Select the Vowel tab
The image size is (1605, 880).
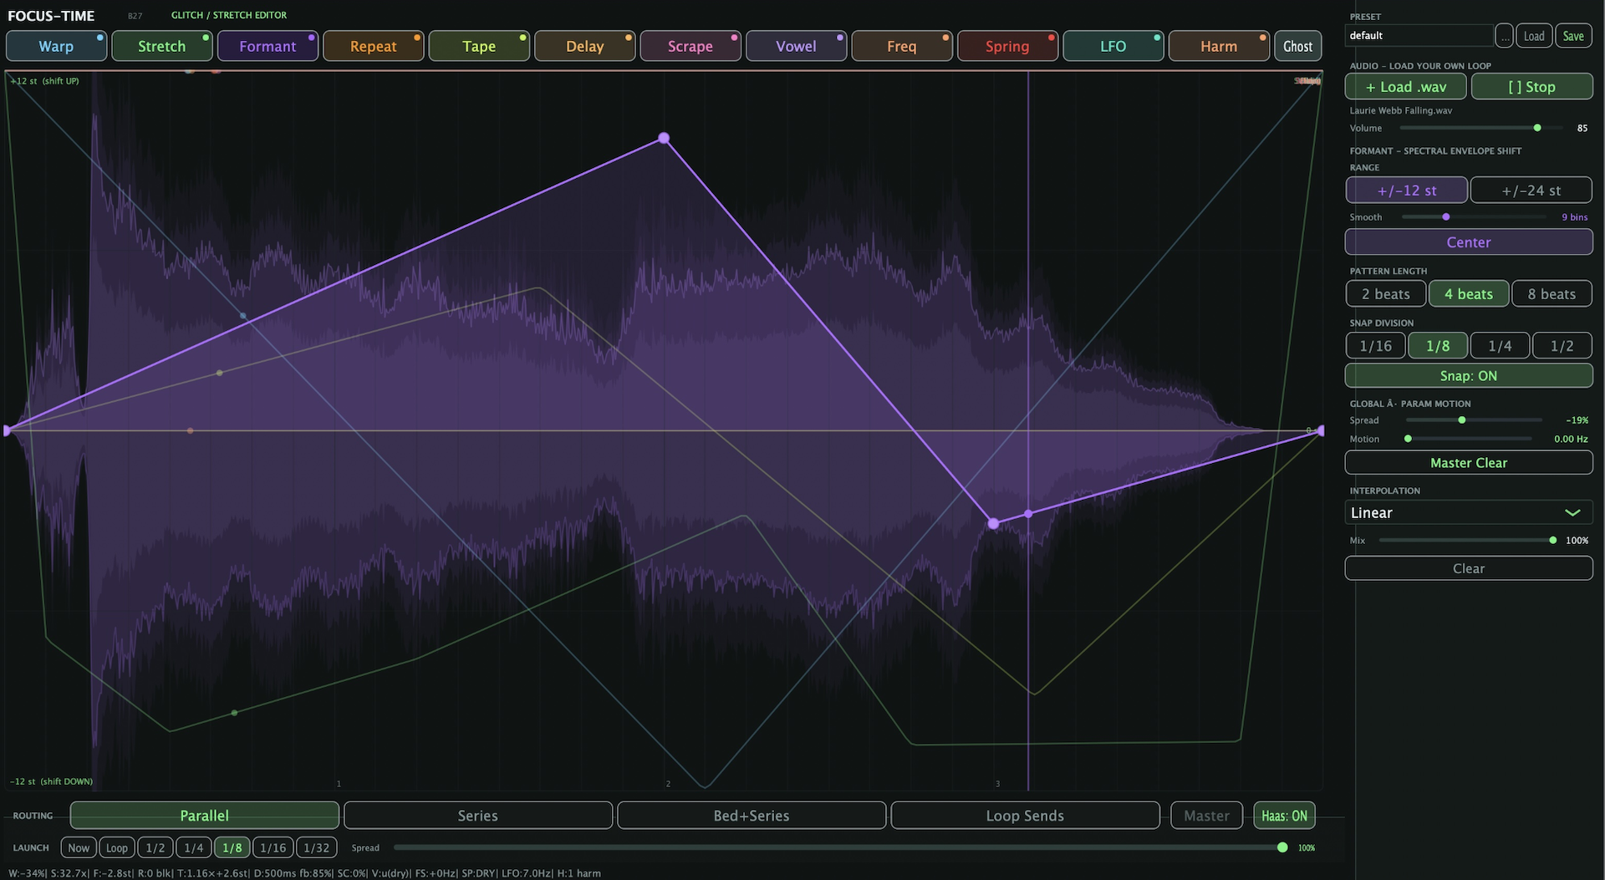tap(796, 46)
